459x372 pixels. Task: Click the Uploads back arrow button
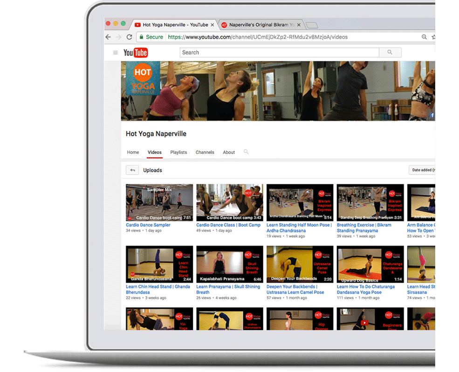(x=132, y=170)
